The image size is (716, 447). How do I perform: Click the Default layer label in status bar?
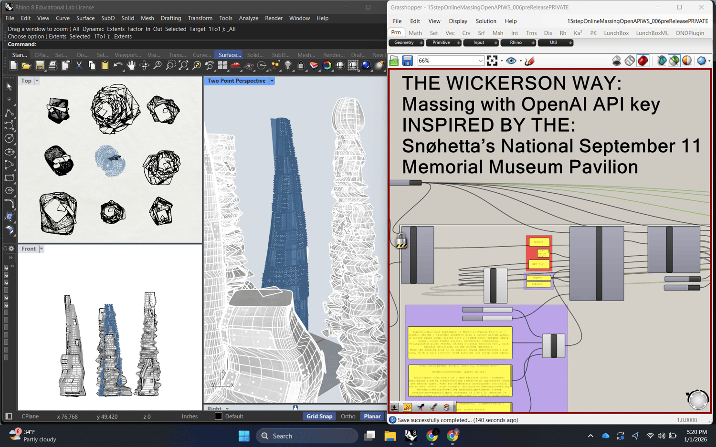(234, 416)
